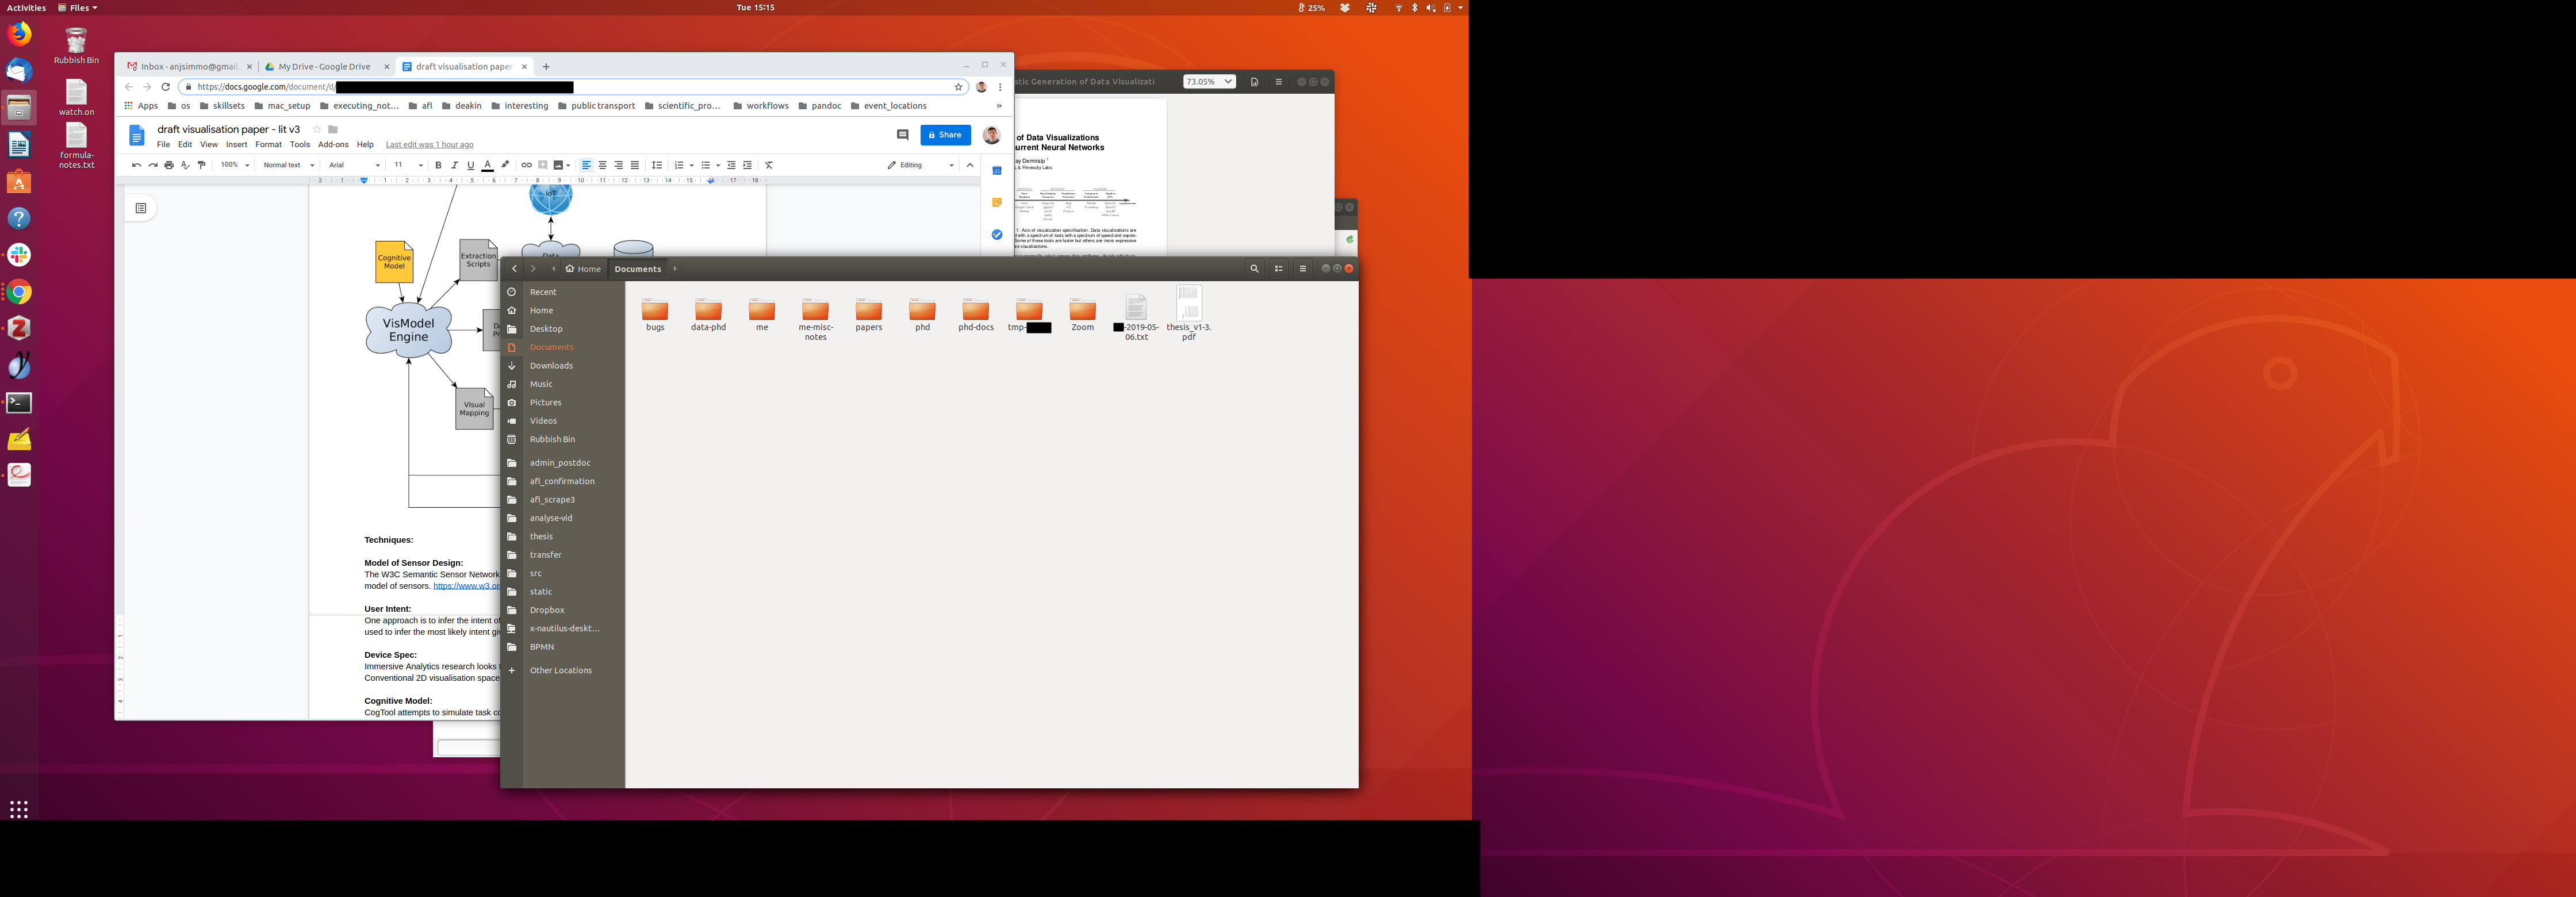Open the text color picker

[x=487, y=165]
